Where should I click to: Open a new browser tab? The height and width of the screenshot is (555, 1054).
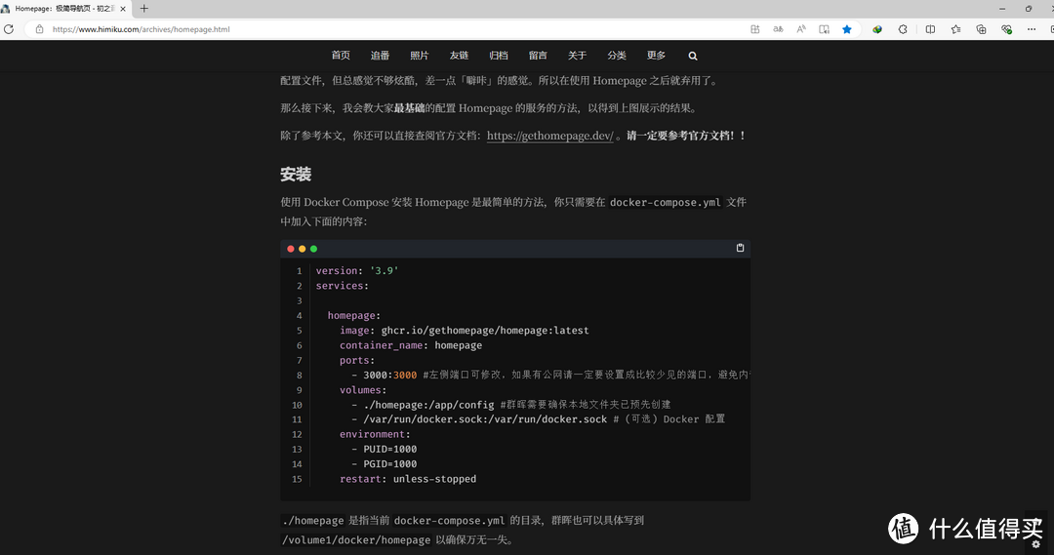[x=143, y=9]
